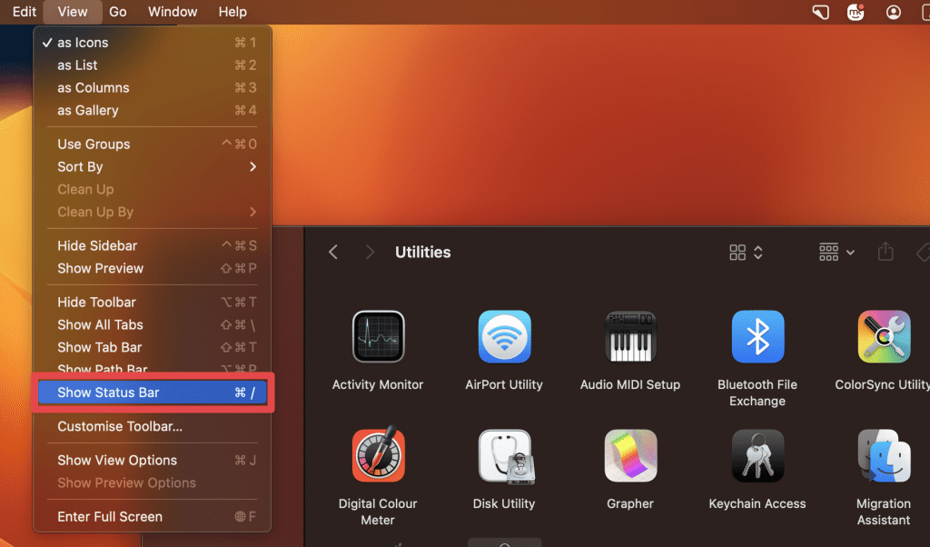The width and height of the screenshot is (930, 547).
Task: Click the Share button in Finder toolbar
Action: pyautogui.click(x=885, y=253)
